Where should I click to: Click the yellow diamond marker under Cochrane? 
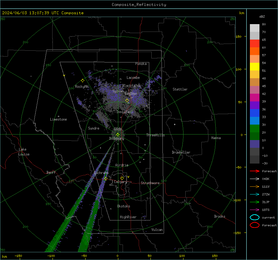(x=106, y=178)
